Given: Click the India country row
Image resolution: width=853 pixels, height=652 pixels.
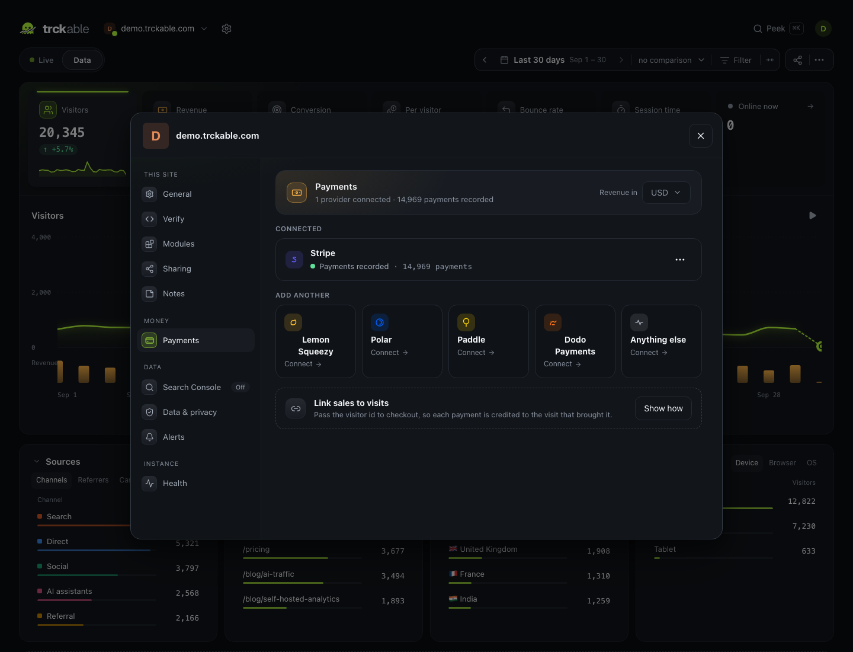Looking at the screenshot, I should click(x=529, y=600).
